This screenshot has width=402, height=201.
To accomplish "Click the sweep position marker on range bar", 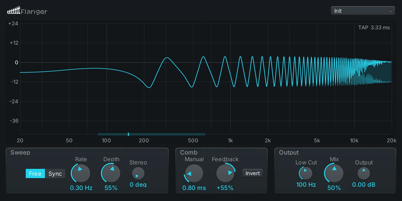I will coord(128,134).
